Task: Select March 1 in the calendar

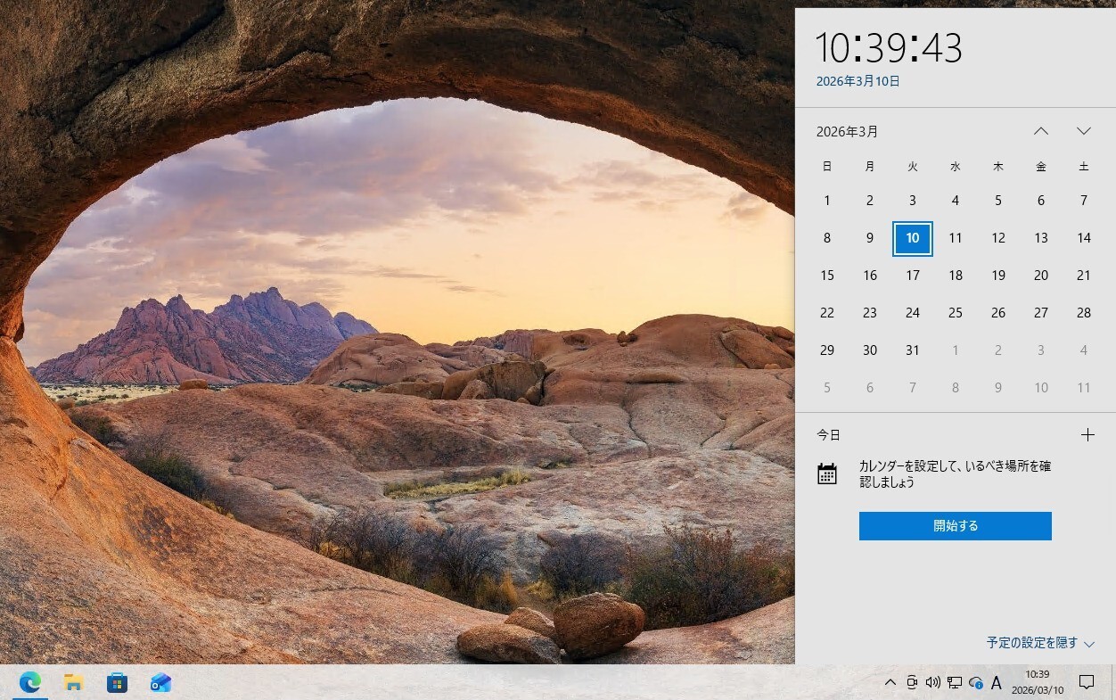Action: pyautogui.click(x=827, y=201)
